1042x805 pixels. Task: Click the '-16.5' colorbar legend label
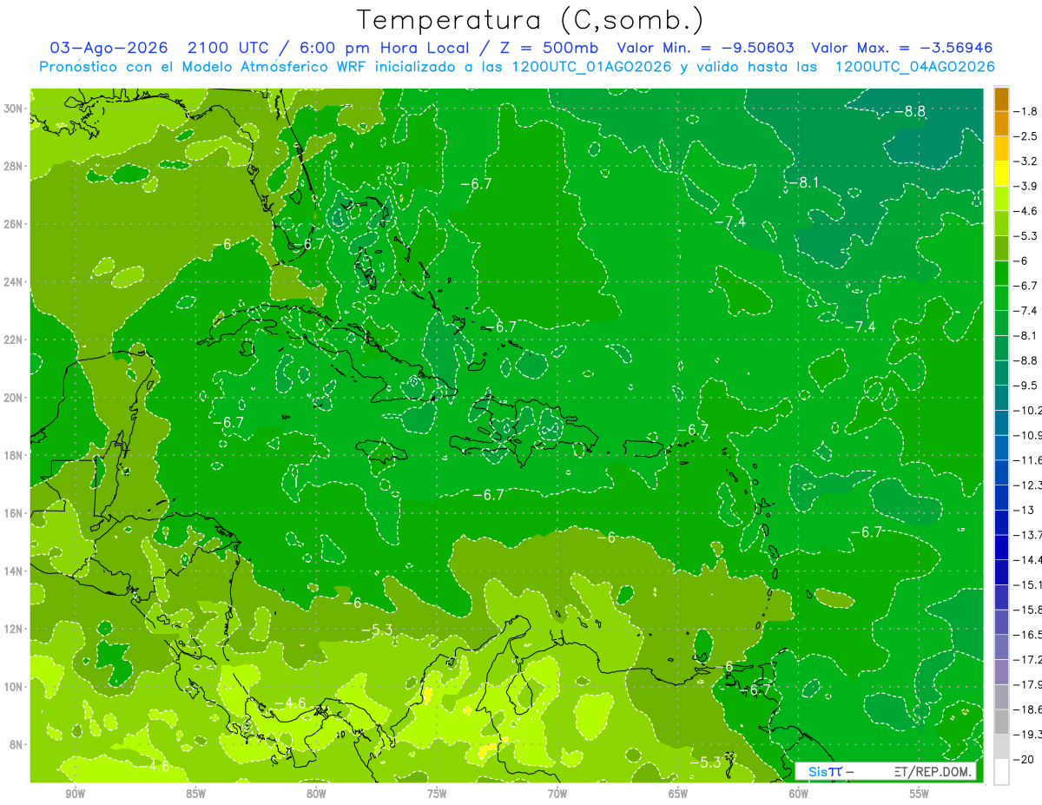click(1029, 635)
